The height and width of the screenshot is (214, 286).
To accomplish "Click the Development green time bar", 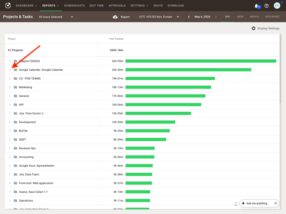I will click(x=150, y=122).
